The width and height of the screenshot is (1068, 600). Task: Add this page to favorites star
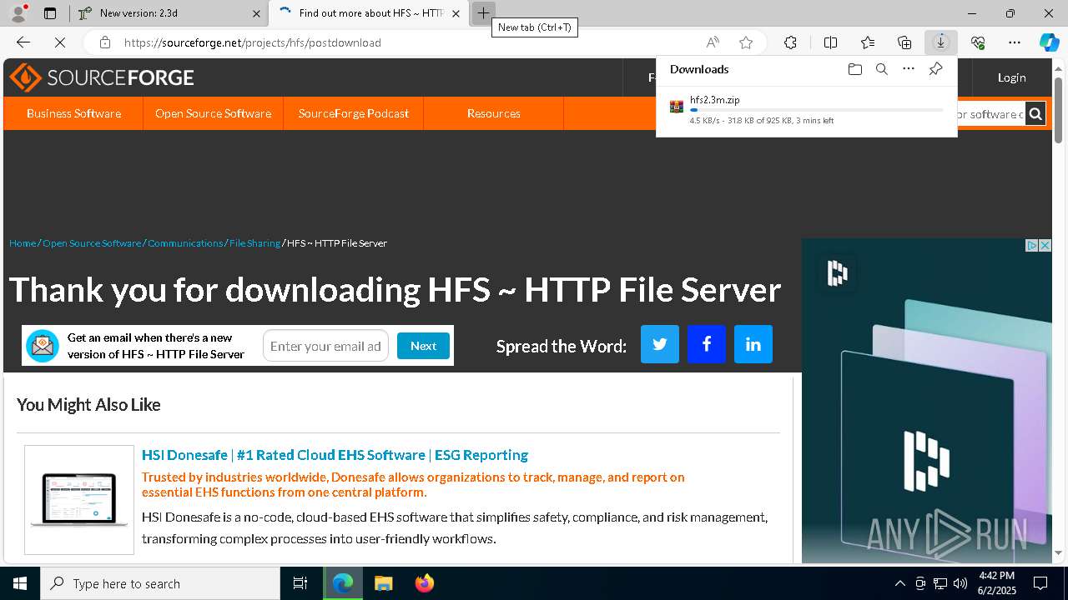(x=746, y=42)
